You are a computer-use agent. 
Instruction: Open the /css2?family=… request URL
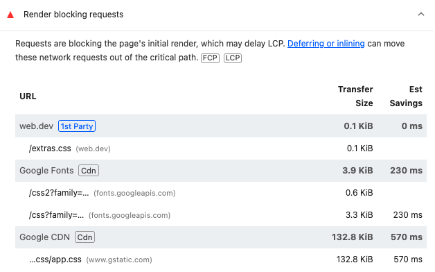click(59, 193)
